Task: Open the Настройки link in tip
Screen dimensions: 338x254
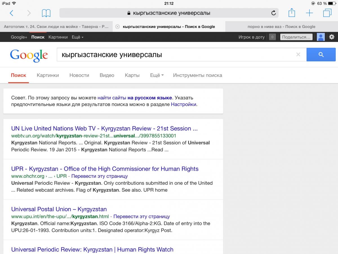Action: click(x=184, y=104)
